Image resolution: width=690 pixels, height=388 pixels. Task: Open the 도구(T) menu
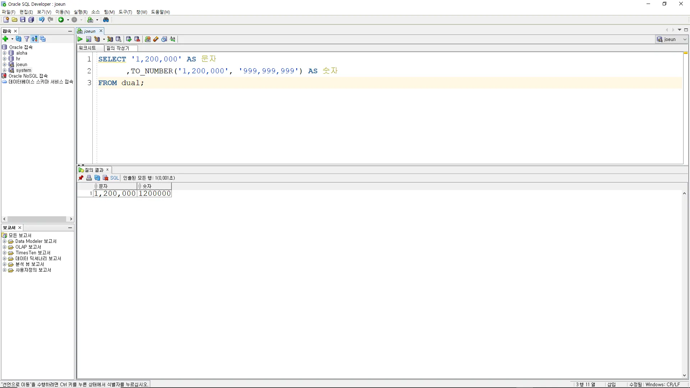125,12
